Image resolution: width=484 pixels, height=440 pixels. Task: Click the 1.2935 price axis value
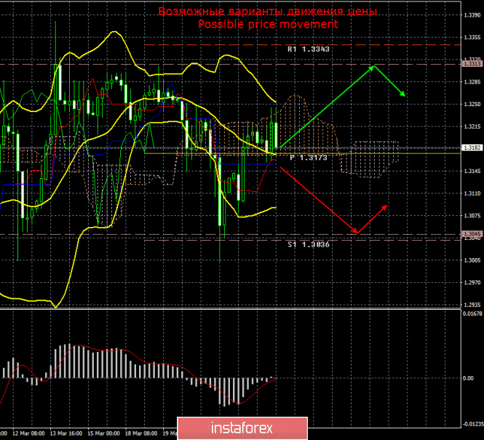(x=472, y=305)
